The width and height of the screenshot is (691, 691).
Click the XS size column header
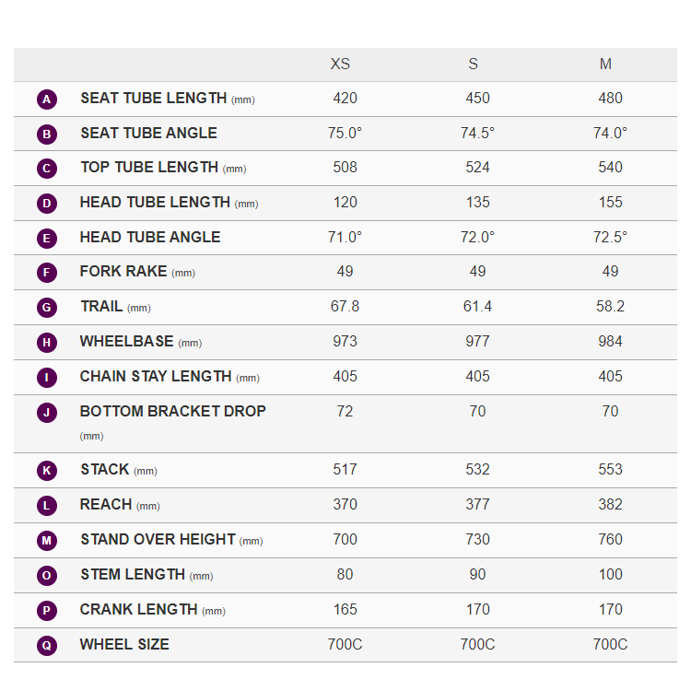click(x=340, y=64)
